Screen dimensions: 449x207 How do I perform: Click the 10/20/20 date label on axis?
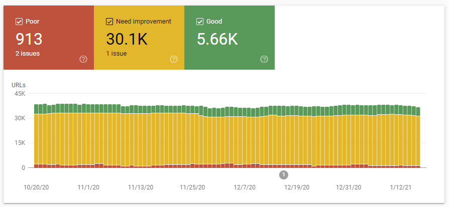[x=36, y=187]
